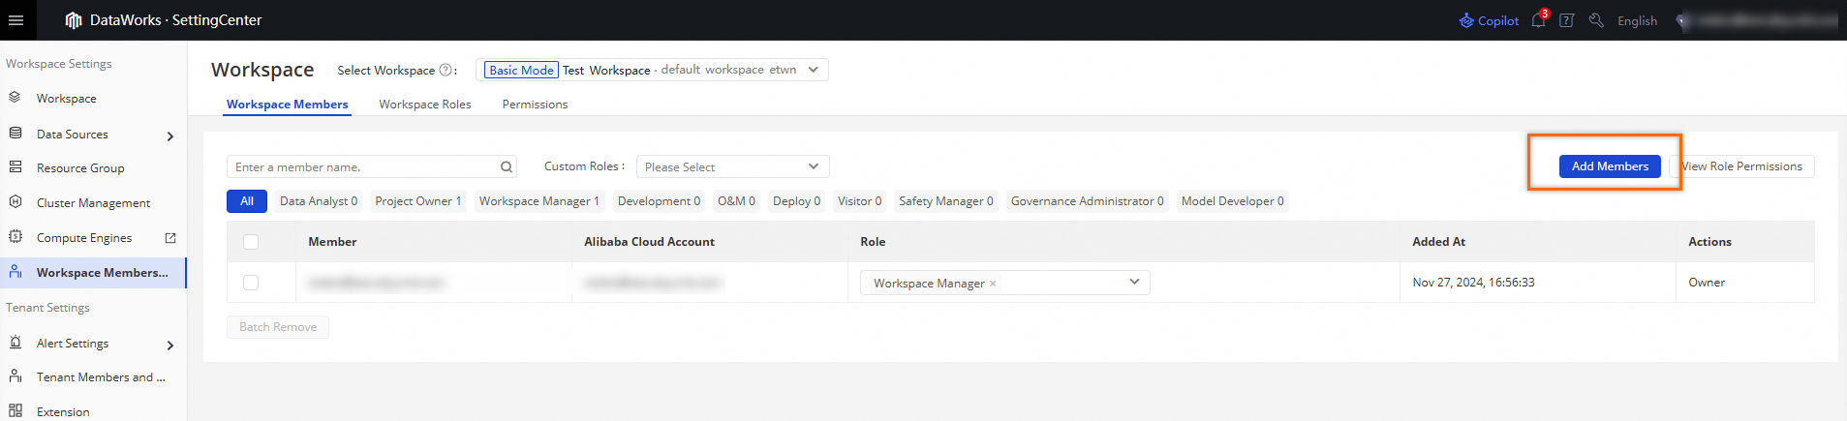The height and width of the screenshot is (421, 1847).
Task: Click the Added At column header
Action: click(x=1438, y=242)
